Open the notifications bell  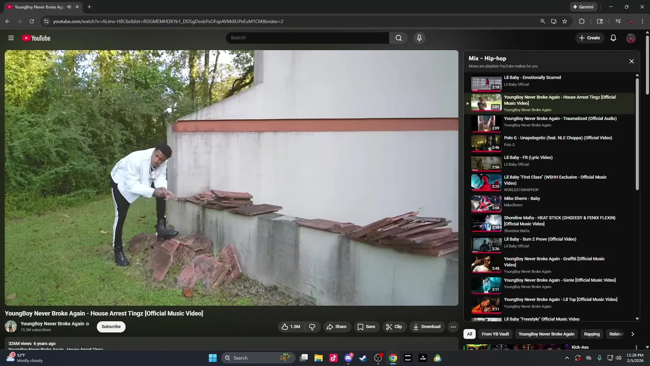[x=613, y=38]
